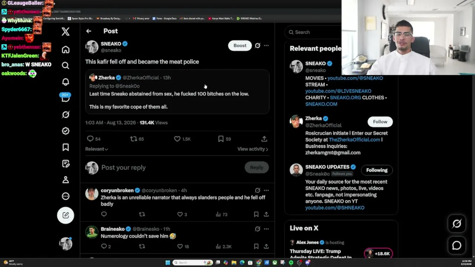Open the X logo home link
Screen dimensions: 475x267
click(66, 32)
